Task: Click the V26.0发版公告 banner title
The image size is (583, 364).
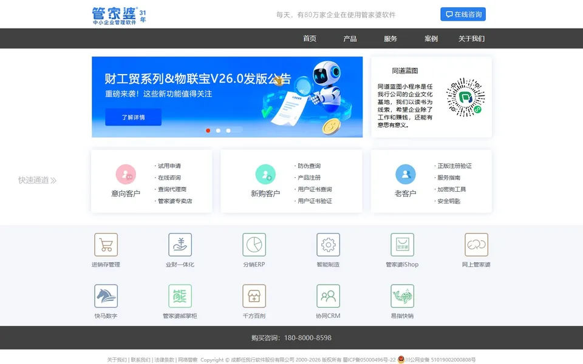Action: click(x=198, y=78)
